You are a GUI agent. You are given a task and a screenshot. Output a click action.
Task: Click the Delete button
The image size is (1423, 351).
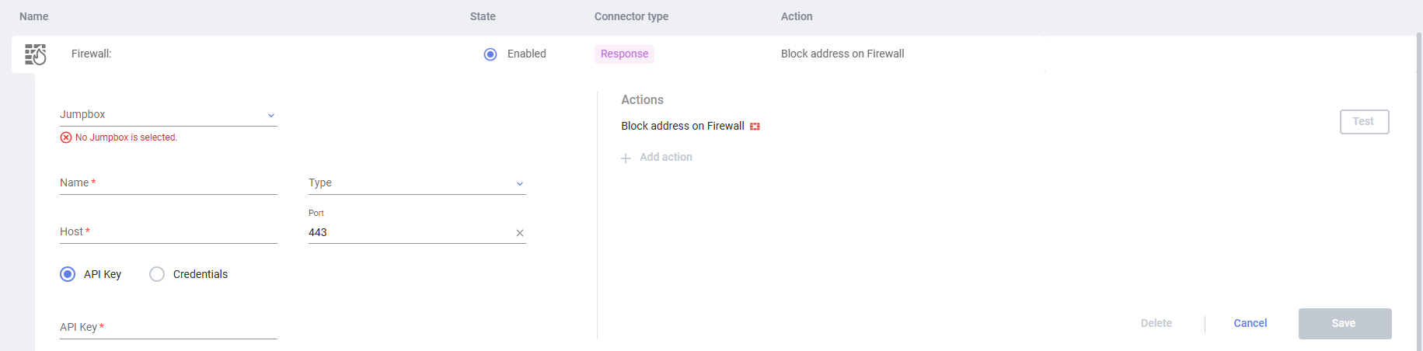(1156, 323)
